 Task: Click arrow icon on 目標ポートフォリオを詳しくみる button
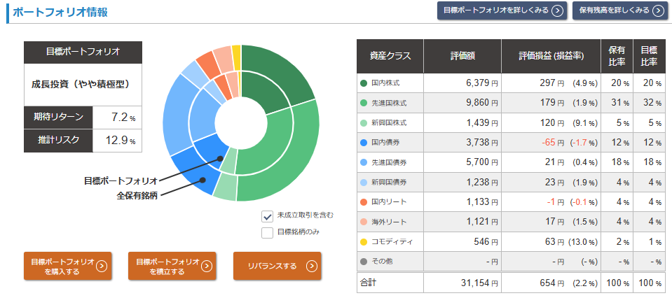click(556, 10)
